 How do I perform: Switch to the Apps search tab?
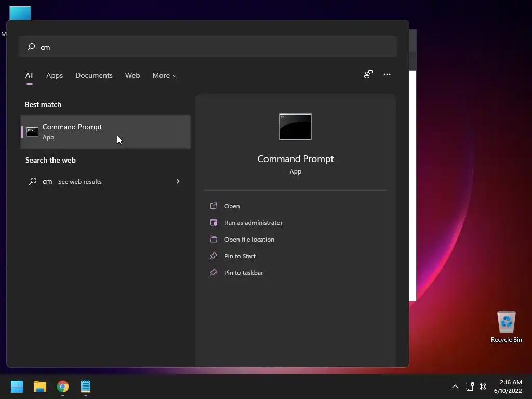pyautogui.click(x=55, y=75)
